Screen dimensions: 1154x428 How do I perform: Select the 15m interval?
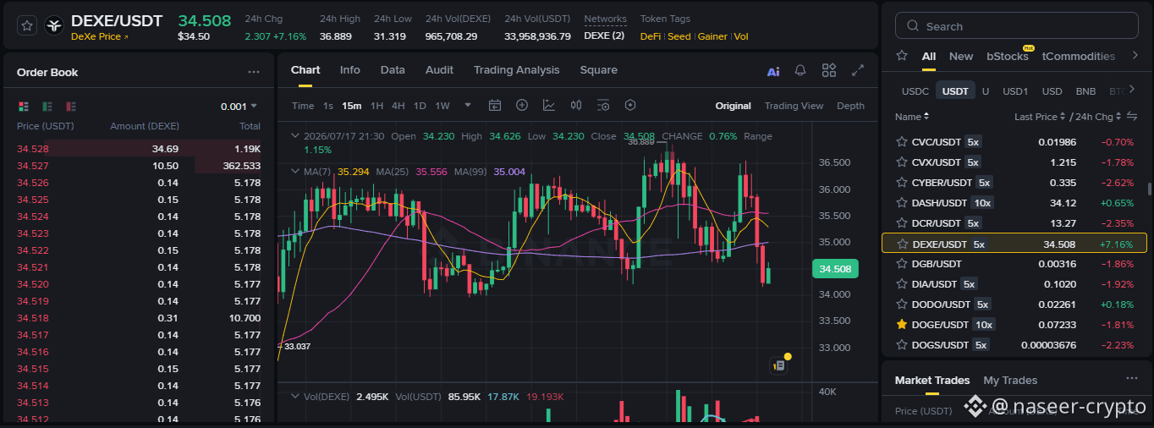352,106
